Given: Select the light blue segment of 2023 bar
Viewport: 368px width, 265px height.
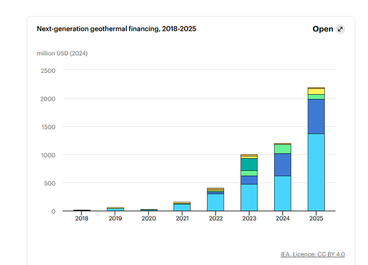Looking at the screenshot, I should [x=249, y=197].
